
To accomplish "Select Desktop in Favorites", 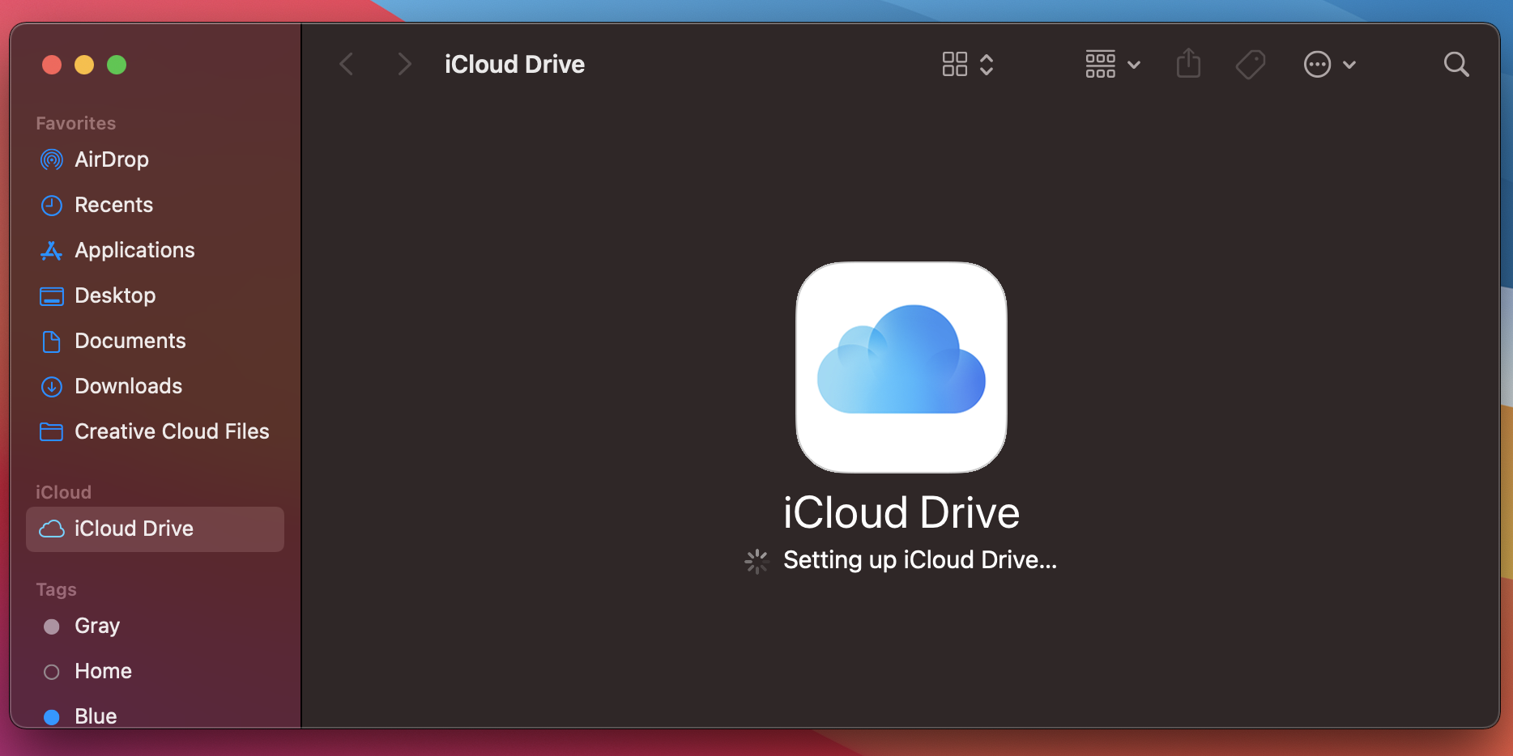I will (x=155, y=295).
